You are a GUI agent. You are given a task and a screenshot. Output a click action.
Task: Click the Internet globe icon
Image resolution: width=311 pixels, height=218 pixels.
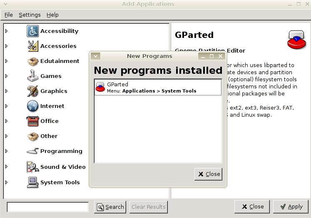click(x=32, y=106)
